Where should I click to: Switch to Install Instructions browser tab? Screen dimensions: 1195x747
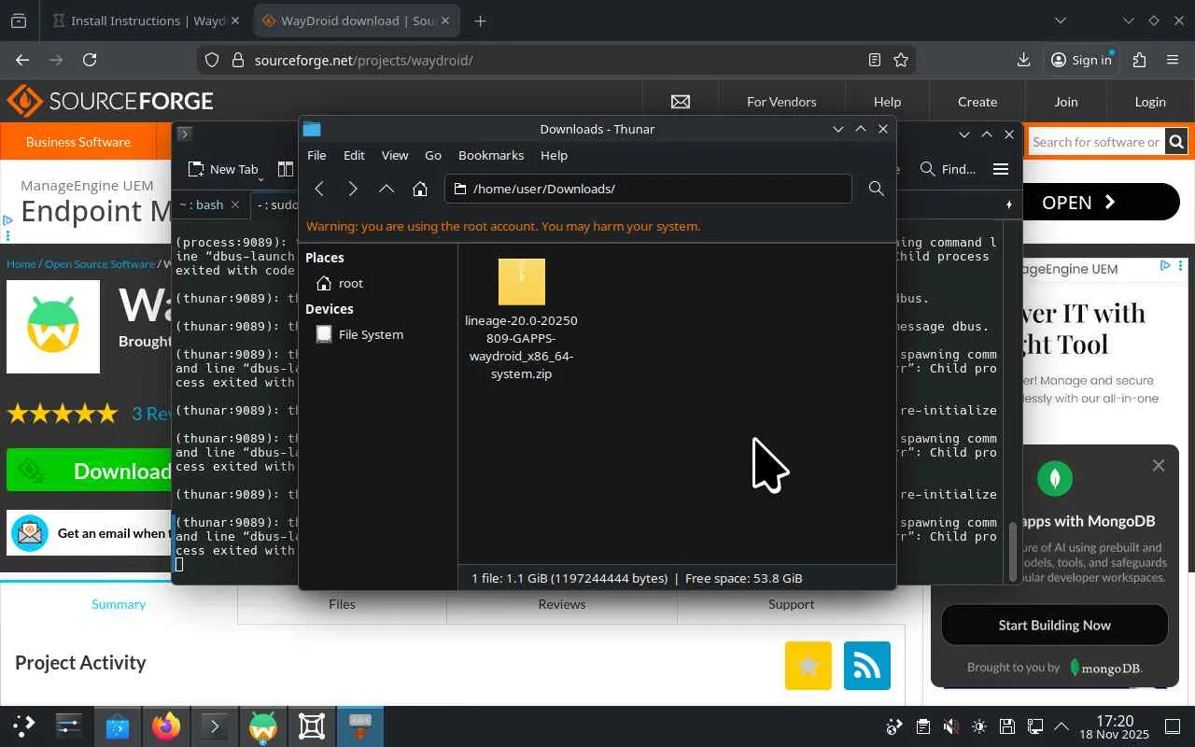point(146,21)
